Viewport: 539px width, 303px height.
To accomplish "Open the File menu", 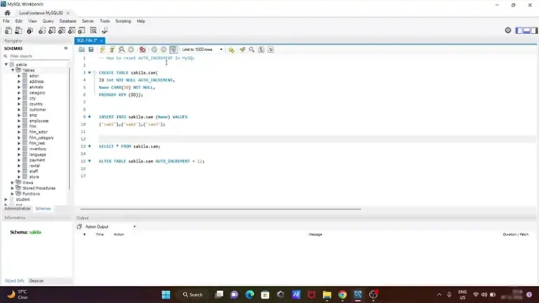I will [x=6, y=21].
